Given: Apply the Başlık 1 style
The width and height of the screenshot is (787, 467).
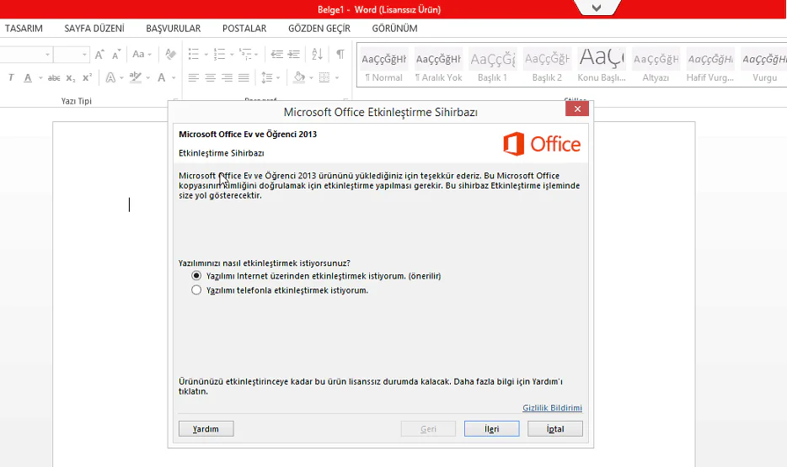Looking at the screenshot, I should click(492, 65).
